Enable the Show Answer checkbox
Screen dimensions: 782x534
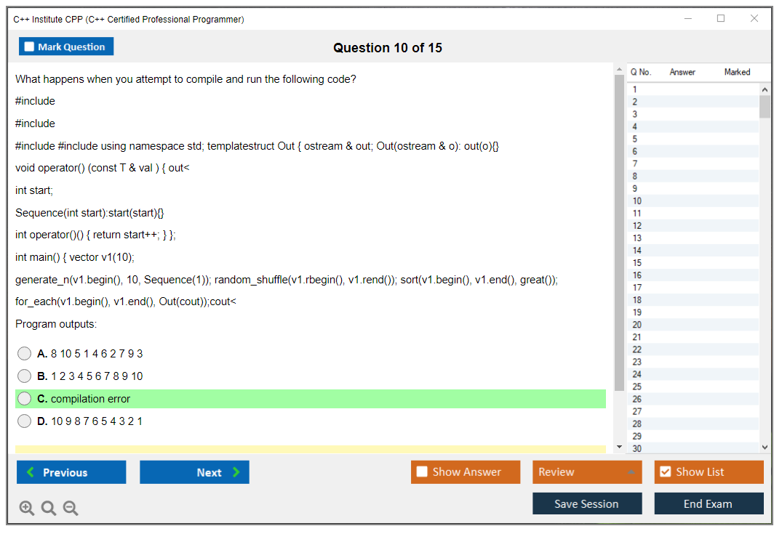tap(423, 472)
